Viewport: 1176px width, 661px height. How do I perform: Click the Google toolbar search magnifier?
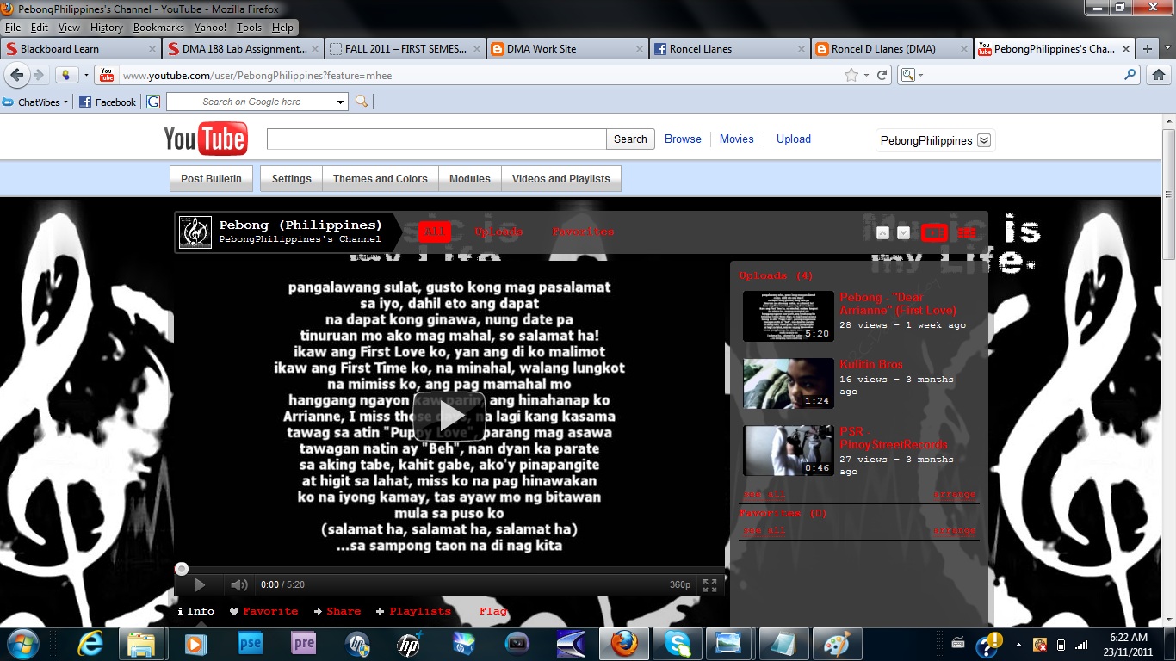click(x=362, y=102)
